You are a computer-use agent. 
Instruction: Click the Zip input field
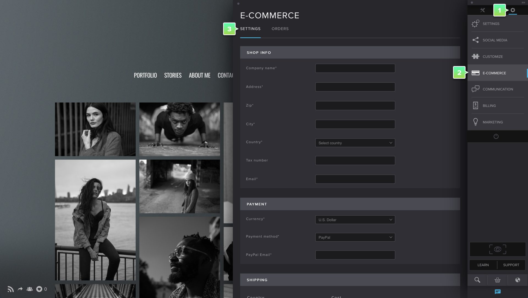pyautogui.click(x=355, y=106)
